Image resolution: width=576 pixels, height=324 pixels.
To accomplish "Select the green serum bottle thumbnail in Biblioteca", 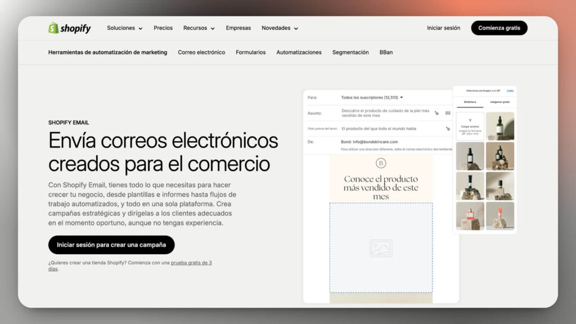I will tap(500, 125).
